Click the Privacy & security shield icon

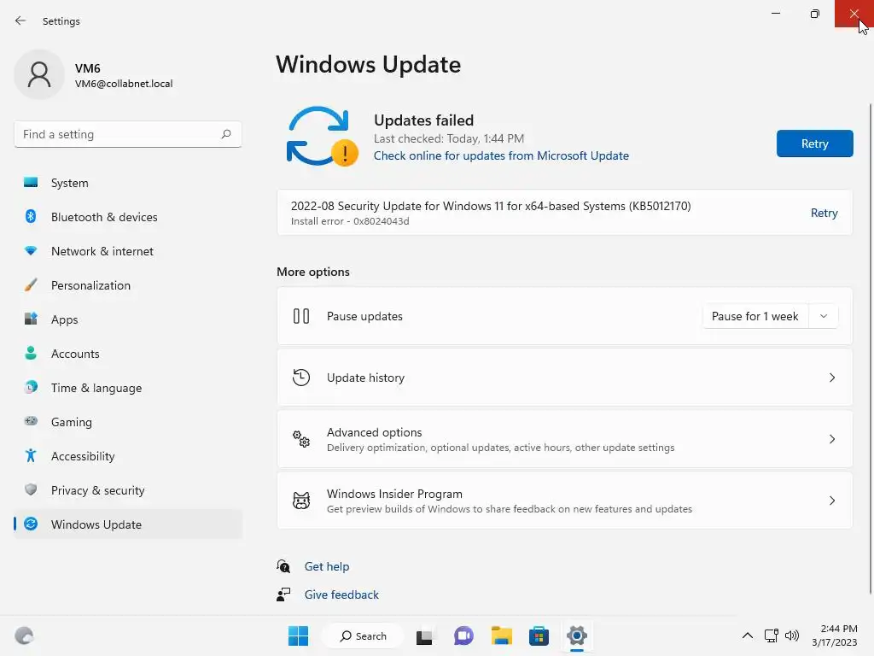(31, 490)
